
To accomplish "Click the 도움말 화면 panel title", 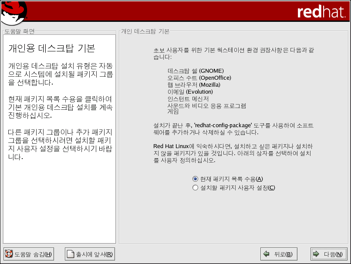I will click(20, 31).
